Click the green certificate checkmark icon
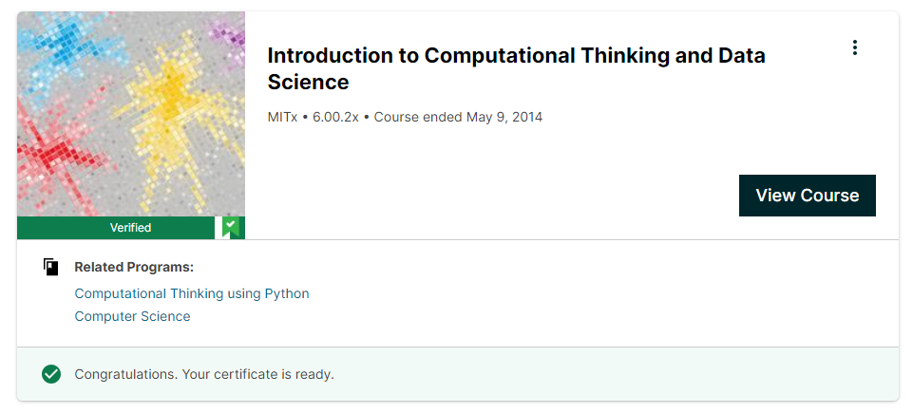Image resolution: width=913 pixels, height=413 pixels. tap(51, 374)
